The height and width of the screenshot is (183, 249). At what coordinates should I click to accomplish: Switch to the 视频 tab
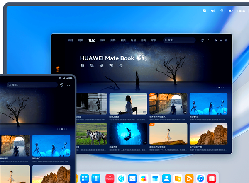click(81, 41)
